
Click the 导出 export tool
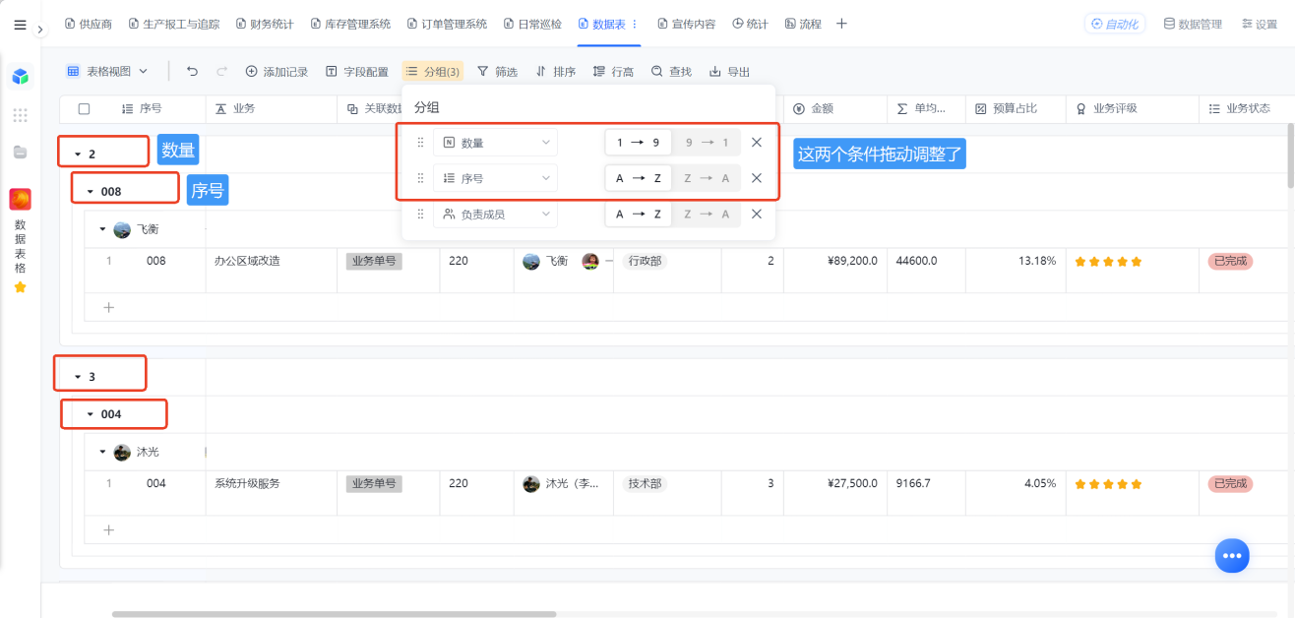730,71
